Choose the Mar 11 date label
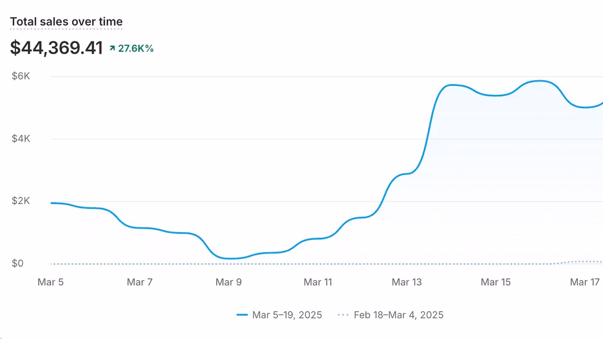Viewport: 603px width, 339px height. [x=318, y=282]
